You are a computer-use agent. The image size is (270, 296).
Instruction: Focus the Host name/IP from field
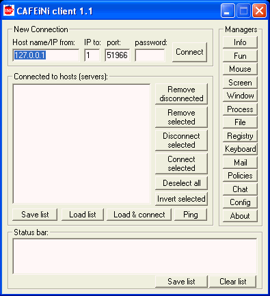point(46,55)
